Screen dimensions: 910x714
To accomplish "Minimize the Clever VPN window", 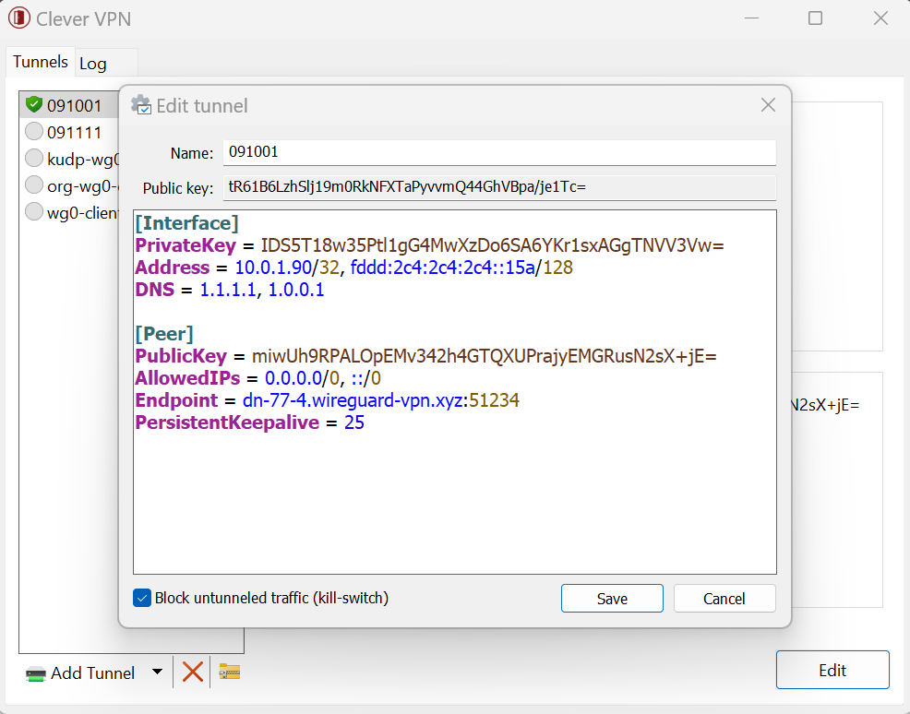I will 751,18.
